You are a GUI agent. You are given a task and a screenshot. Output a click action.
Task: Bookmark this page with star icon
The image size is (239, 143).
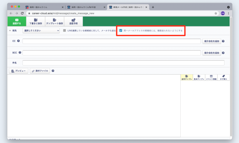point(216,13)
